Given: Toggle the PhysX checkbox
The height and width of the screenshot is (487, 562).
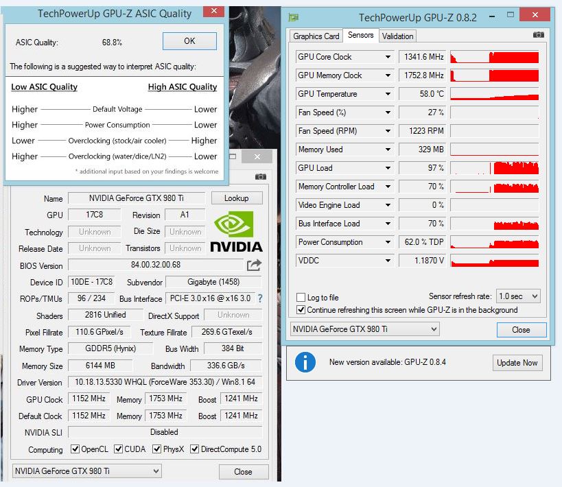Looking at the screenshot, I should 156,449.
